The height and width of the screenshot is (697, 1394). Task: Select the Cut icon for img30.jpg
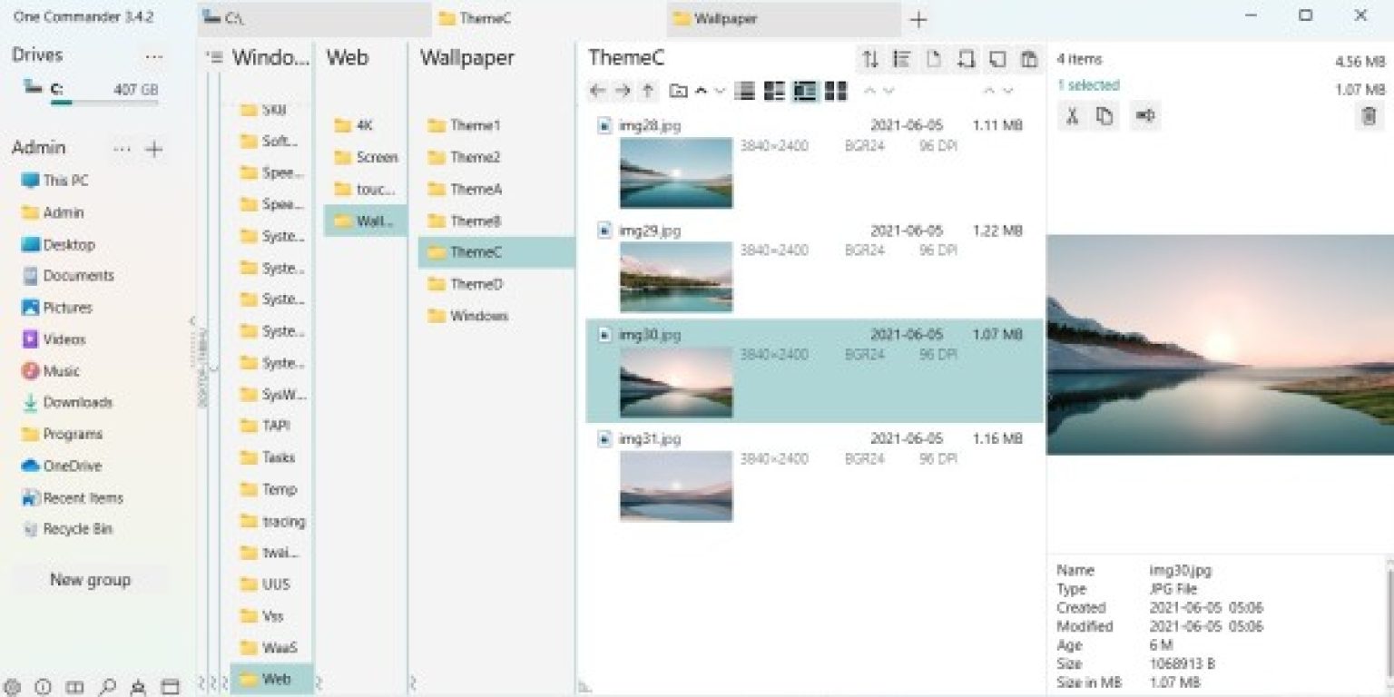click(1072, 115)
